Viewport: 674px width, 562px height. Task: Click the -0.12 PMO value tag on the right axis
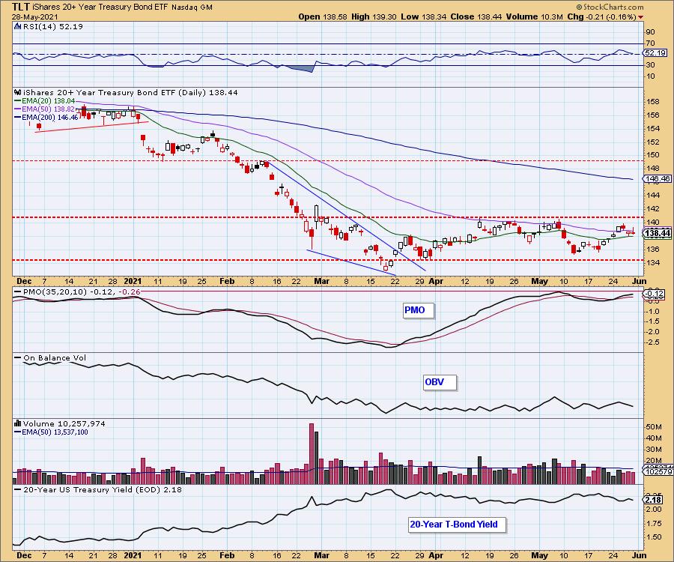[x=655, y=294]
